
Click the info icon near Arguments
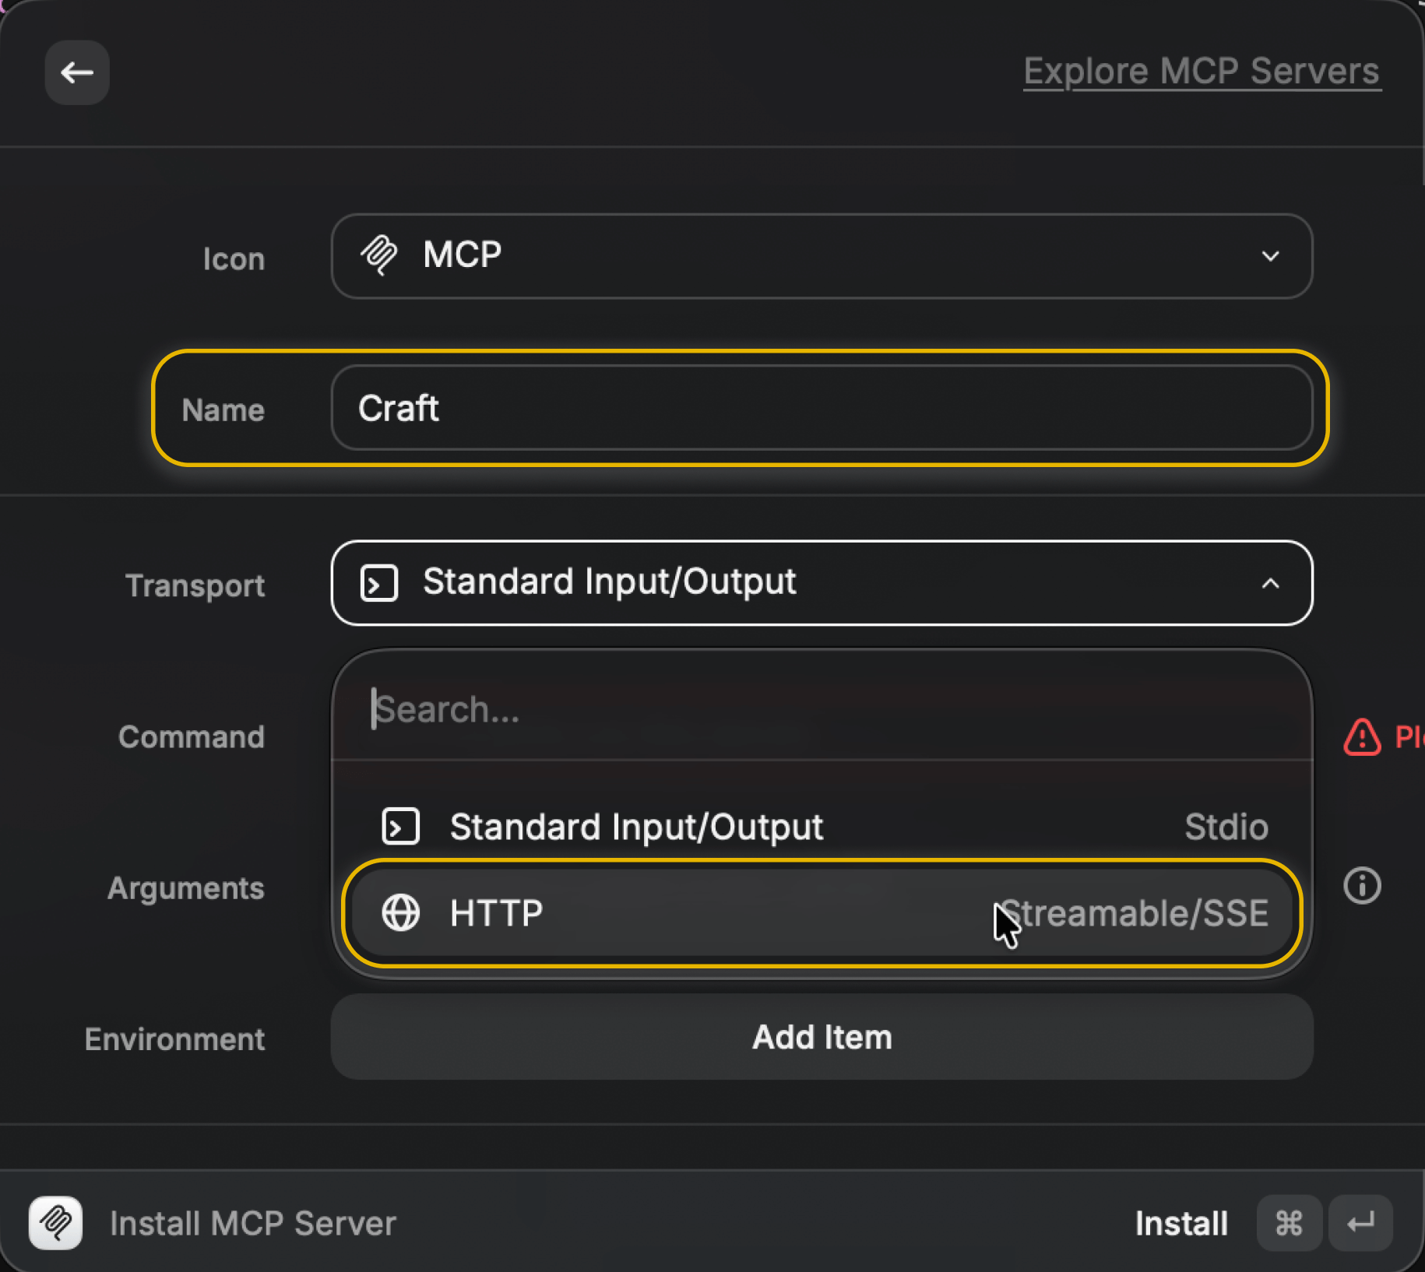pos(1361,885)
